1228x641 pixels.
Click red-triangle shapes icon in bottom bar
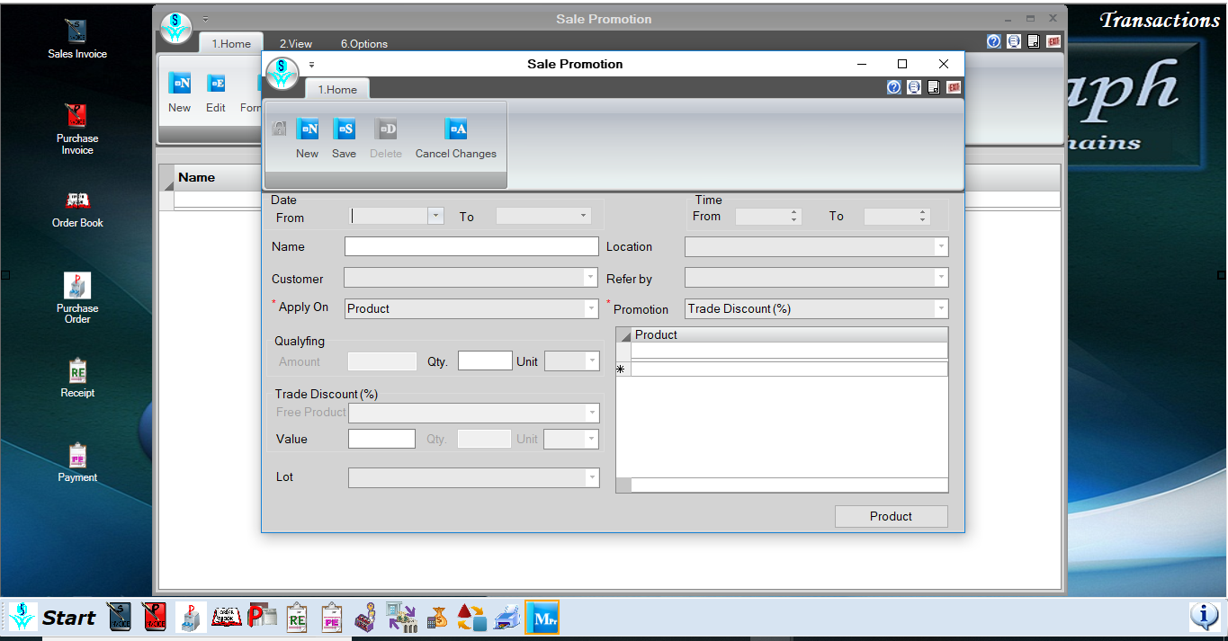point(471,617)
